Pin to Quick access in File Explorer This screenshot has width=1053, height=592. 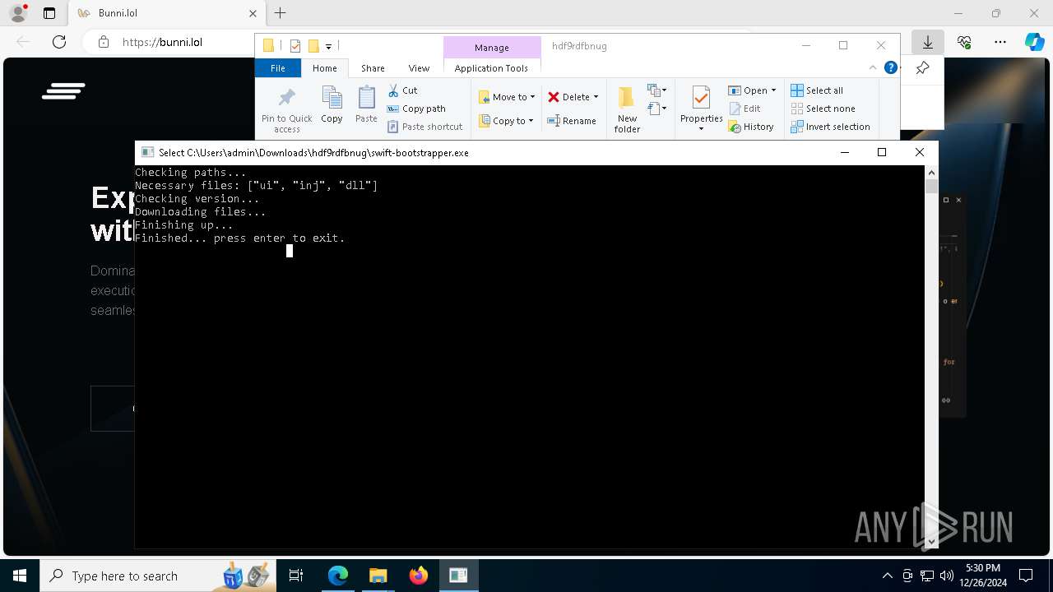[x=286, y=110]
